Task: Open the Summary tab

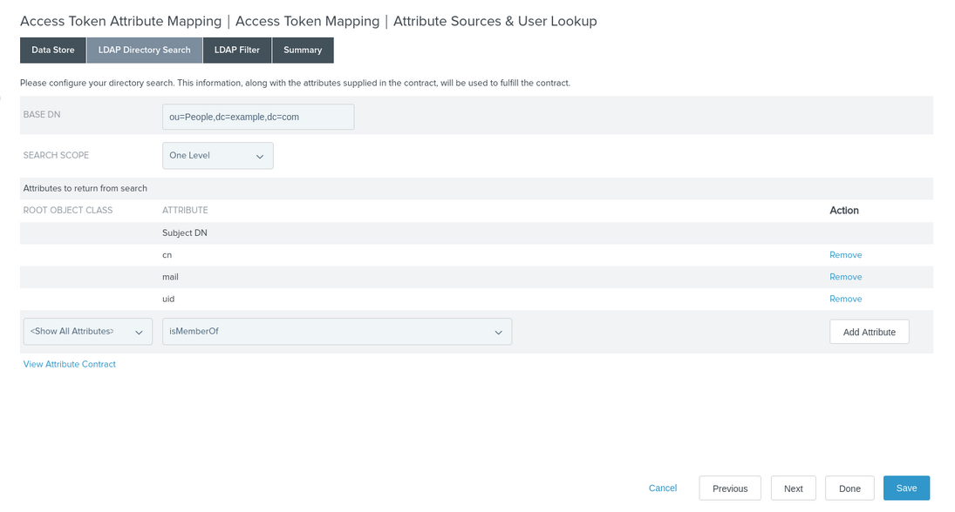Action: click(303, 50)
